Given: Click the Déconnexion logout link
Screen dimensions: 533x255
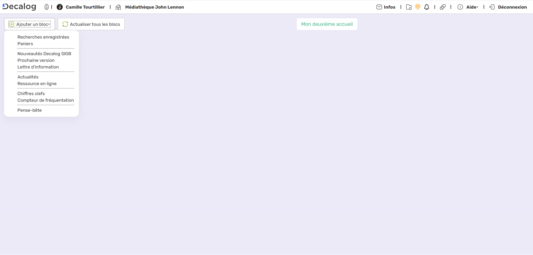Looking at the screenshot, I should pyautogui.click(x=512, y=7).
